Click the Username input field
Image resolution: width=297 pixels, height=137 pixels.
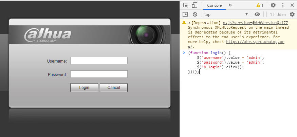click(99, 61)
